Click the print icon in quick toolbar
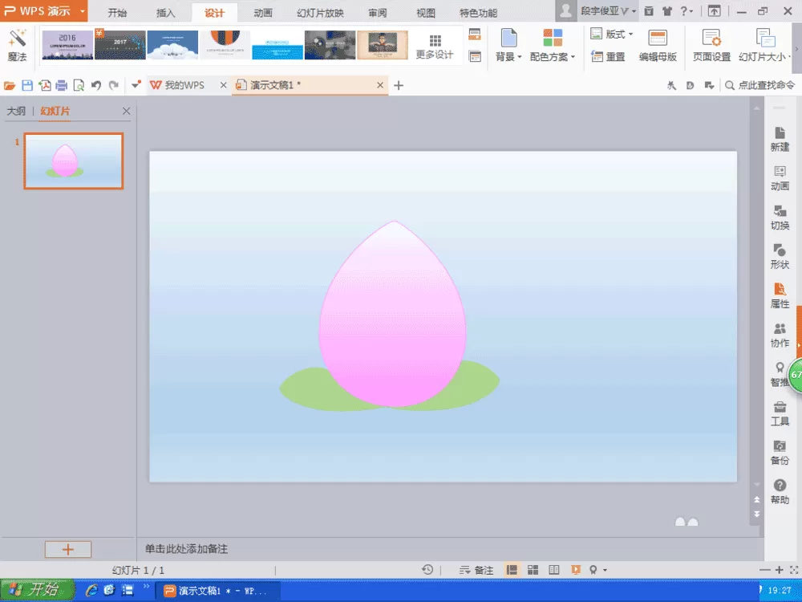Screen dimensions: 802x602 [62, 86]
